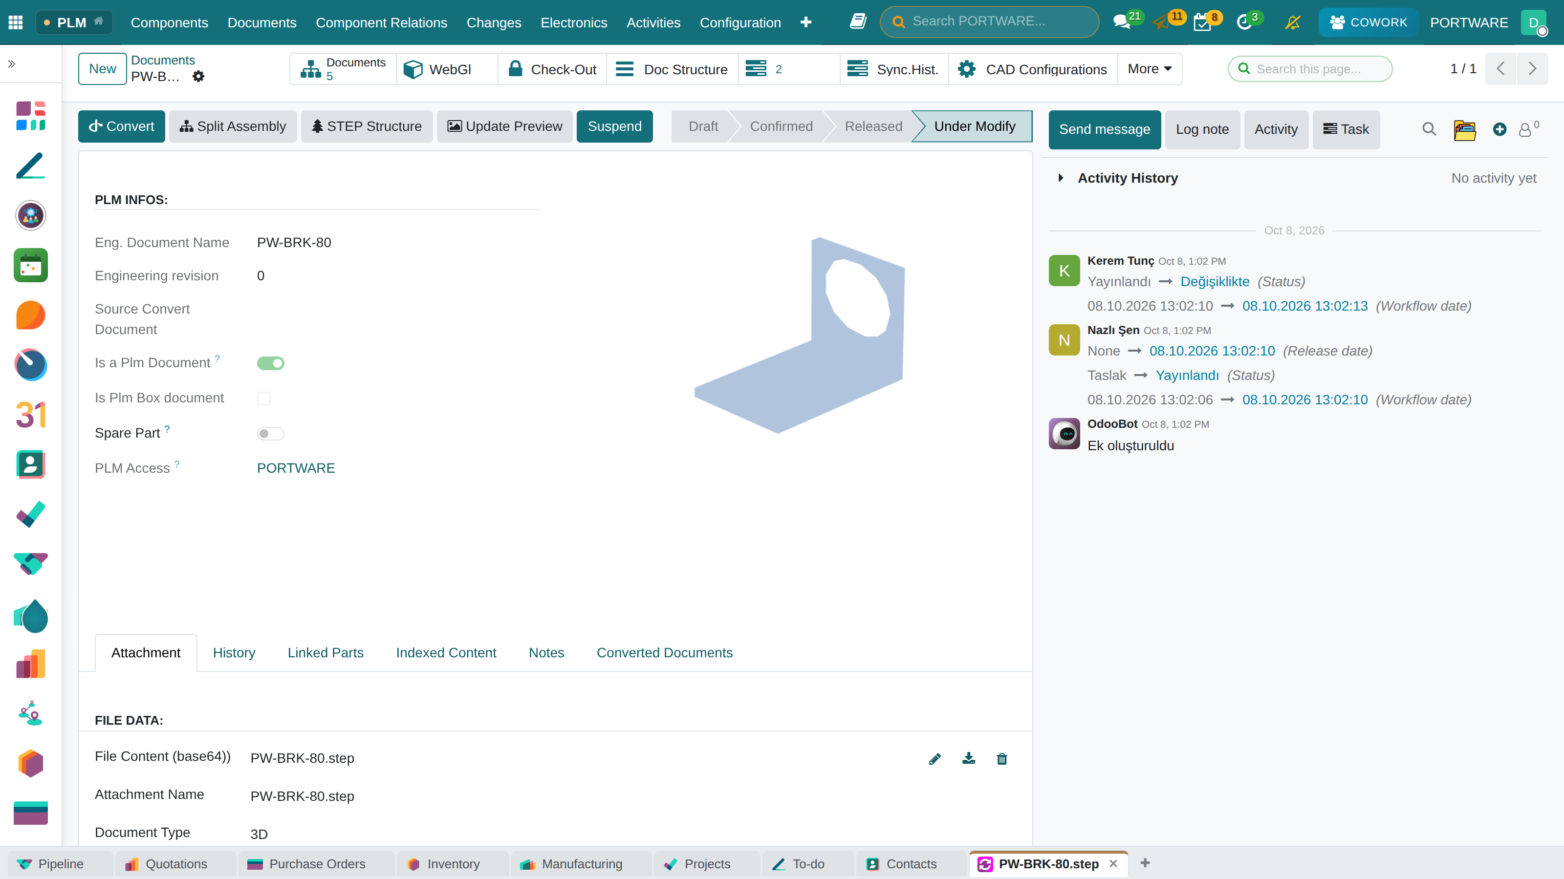Open the More dropdown menu
The image size is (1564, 879).
pos(1150,69)
